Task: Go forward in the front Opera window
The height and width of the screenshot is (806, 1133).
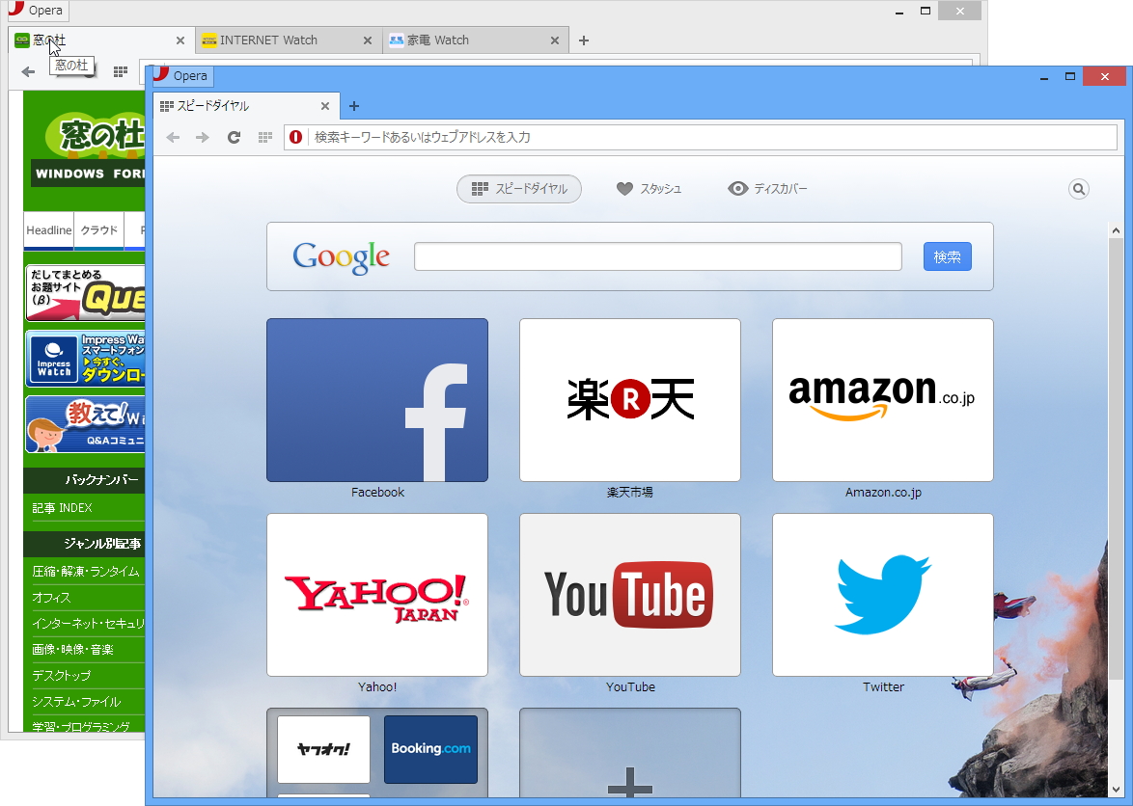Action: point(203,137)
